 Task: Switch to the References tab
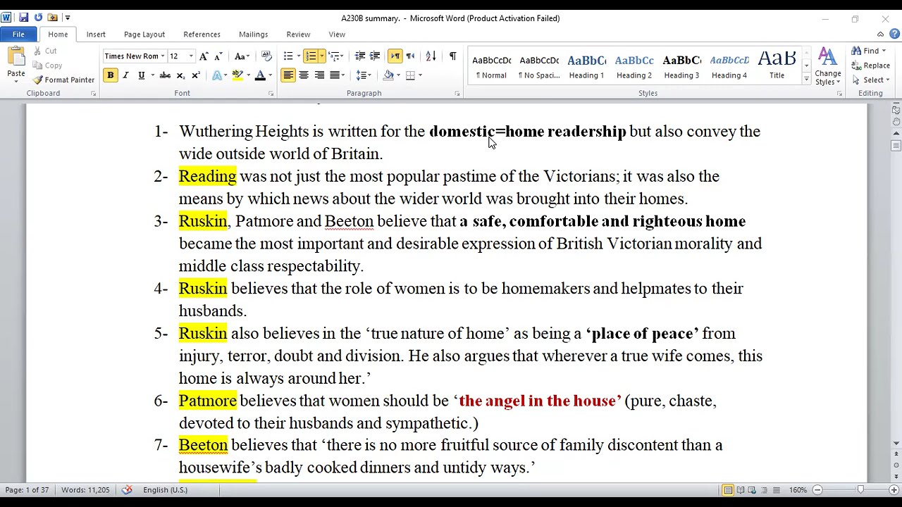(202, 35)
